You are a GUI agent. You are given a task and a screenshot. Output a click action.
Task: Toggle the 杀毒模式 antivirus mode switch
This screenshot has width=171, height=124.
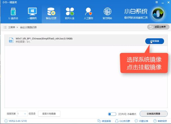tap(112, 114)
